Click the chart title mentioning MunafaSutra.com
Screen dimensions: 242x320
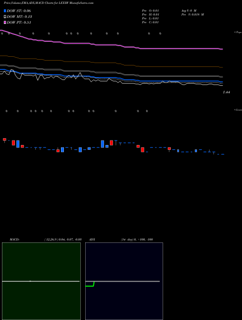(49, 3)
